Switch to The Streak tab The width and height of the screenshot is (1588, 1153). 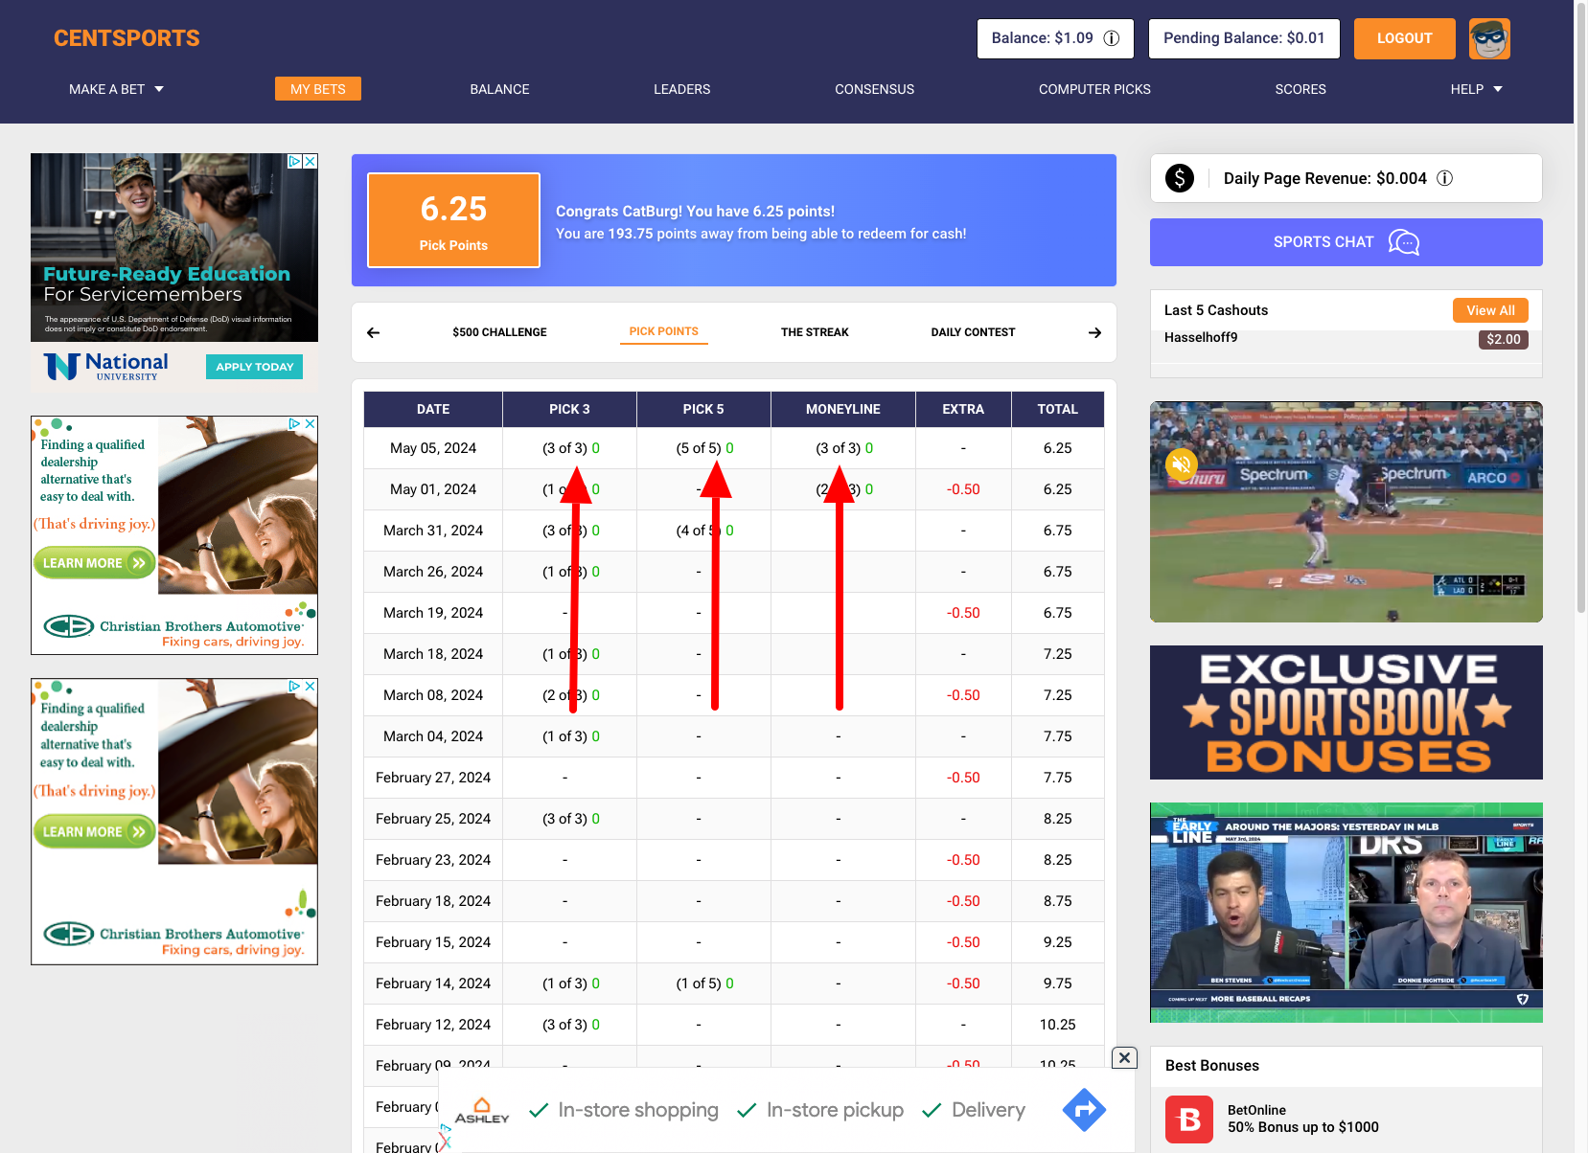pos(815,332)
